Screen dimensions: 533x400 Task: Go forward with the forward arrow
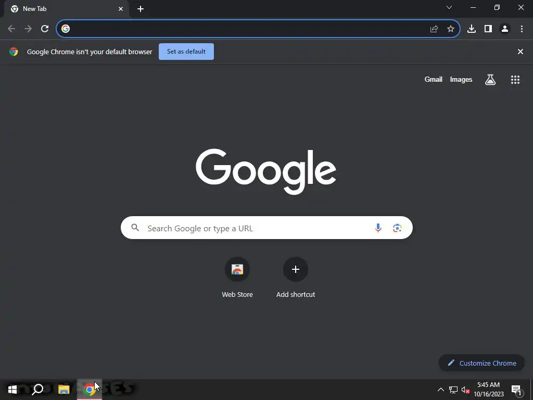pyautogui.click(x=28, y=29)
